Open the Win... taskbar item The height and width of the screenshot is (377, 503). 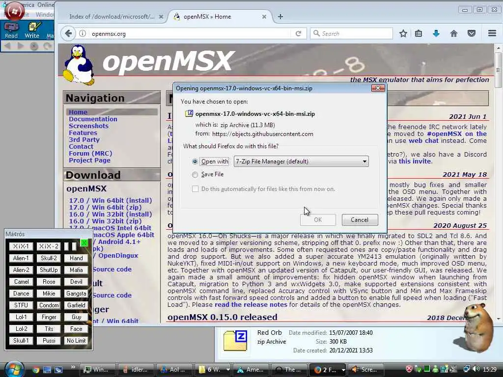[97, 370]
